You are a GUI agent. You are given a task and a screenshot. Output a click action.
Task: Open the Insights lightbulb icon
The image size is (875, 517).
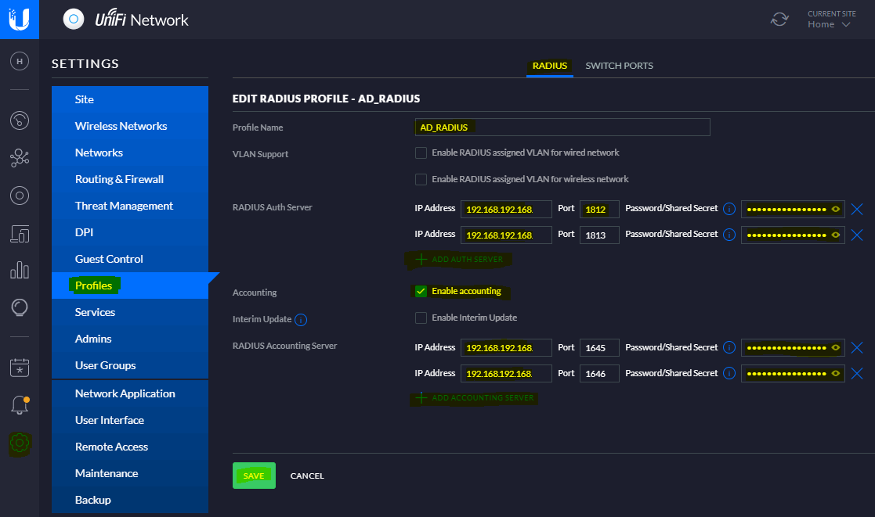(20, 307)
